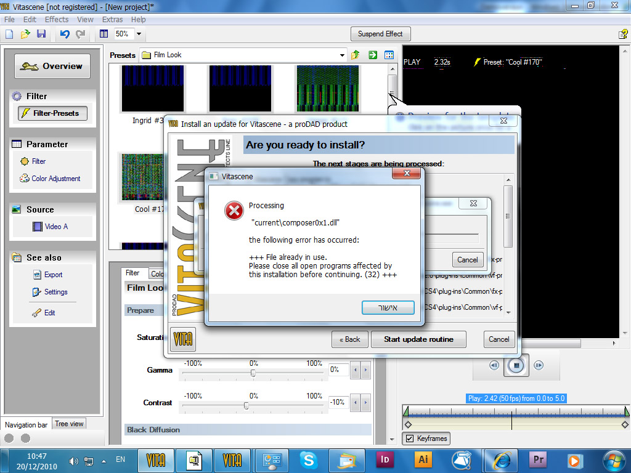Switch to the Filter parameter tab
This screenshot has height=473, width=631.
133,273
